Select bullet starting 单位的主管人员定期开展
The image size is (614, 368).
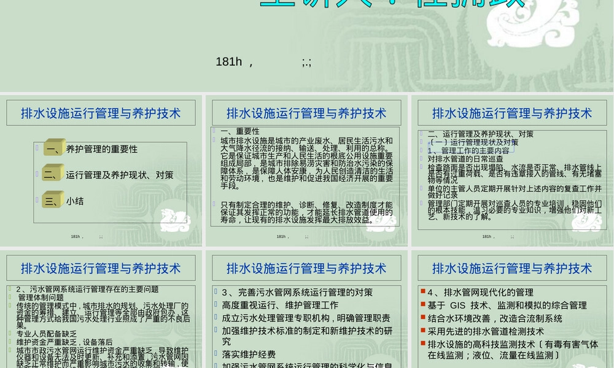(515, 191)
